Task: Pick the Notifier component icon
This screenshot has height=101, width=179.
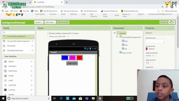Action: tap(5, 95)
